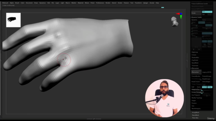Open the Dynamics menu
216x121 pixels.
[x=43, y=3]
